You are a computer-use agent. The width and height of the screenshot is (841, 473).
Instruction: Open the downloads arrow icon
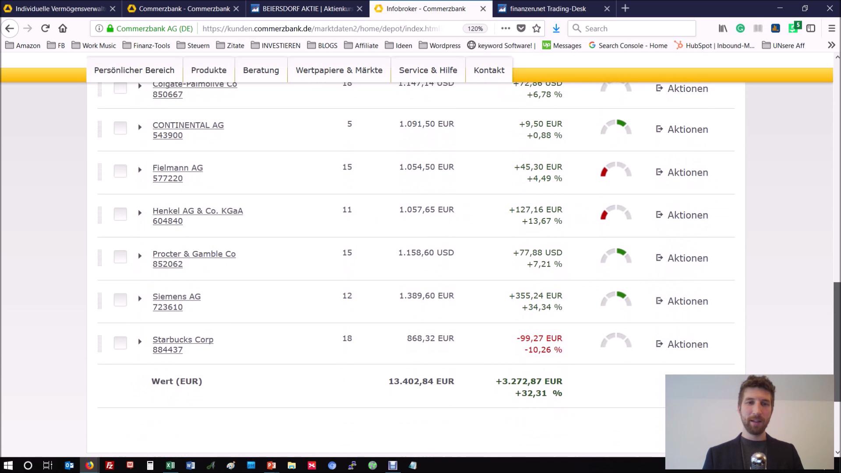point(556,28)
